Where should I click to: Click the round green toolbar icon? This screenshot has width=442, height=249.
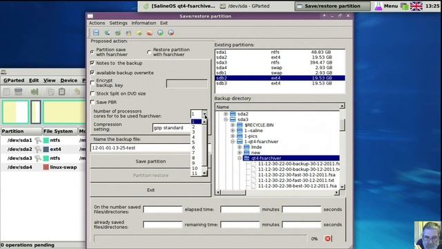[160, 33]
